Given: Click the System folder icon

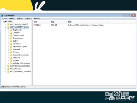Looking at the screenshot, I should tap(11, 60).
